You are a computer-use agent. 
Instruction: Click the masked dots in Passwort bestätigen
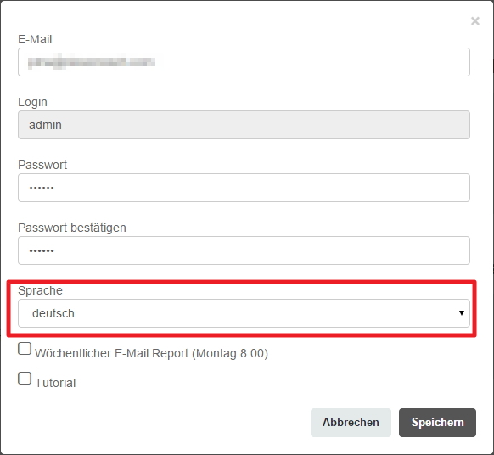point(42,250)
